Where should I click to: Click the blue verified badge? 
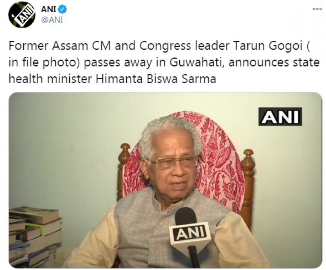tap(63, 9)
